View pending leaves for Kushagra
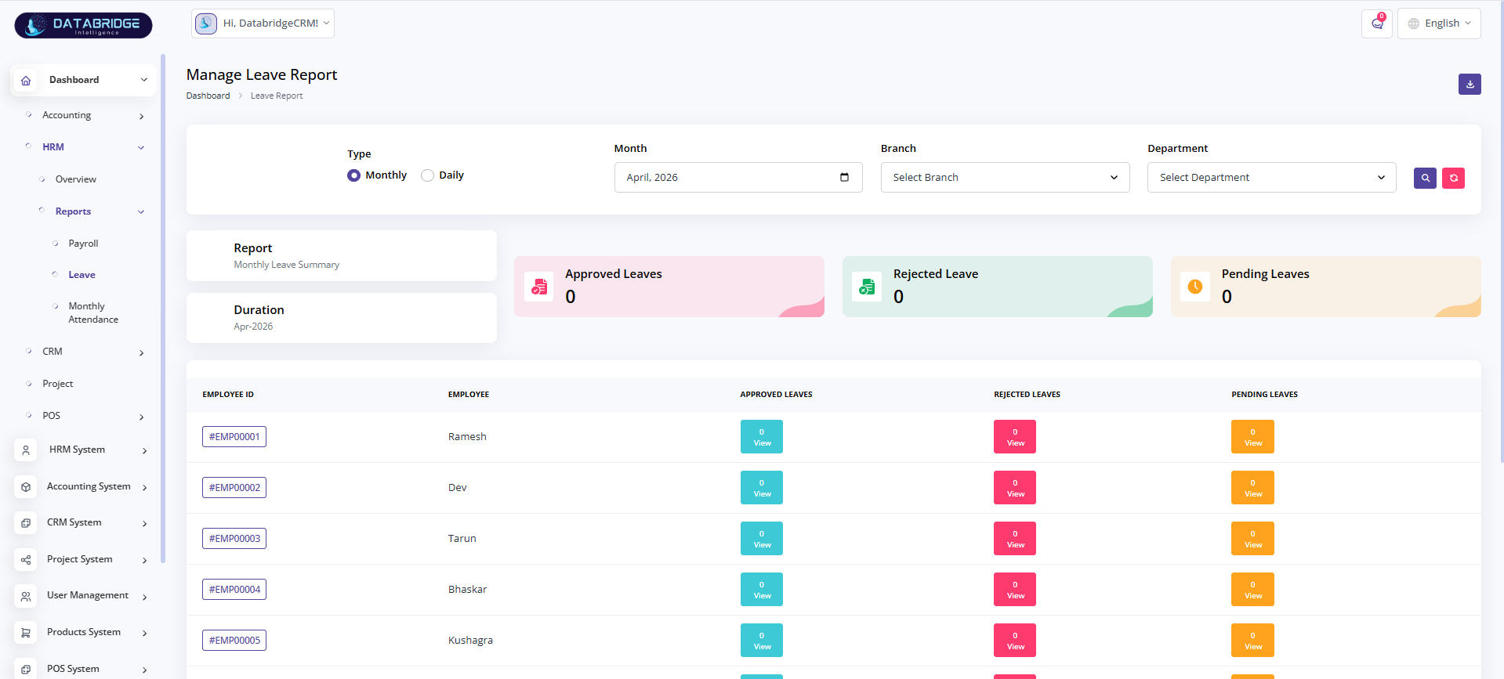1504x679 pixels. pyautogui.click(x=1252, y=641)
